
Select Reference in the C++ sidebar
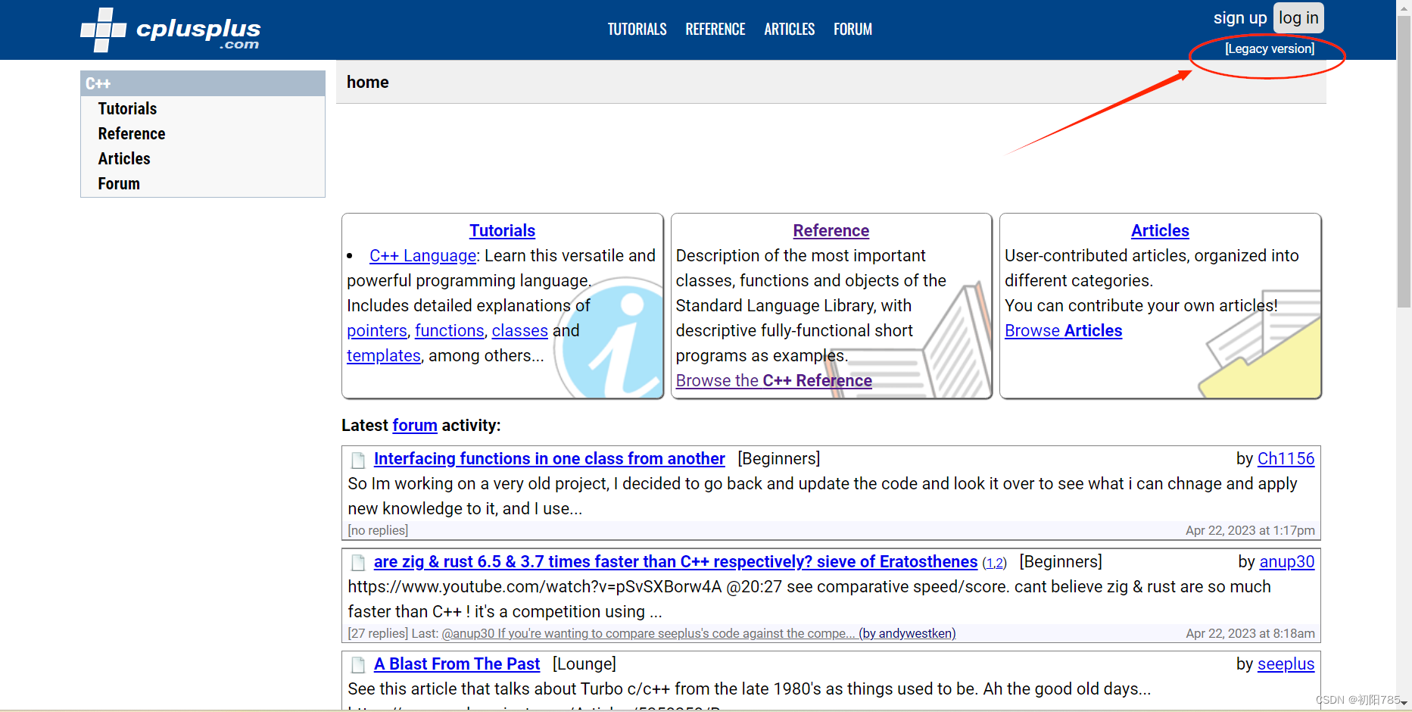point(132,134)
